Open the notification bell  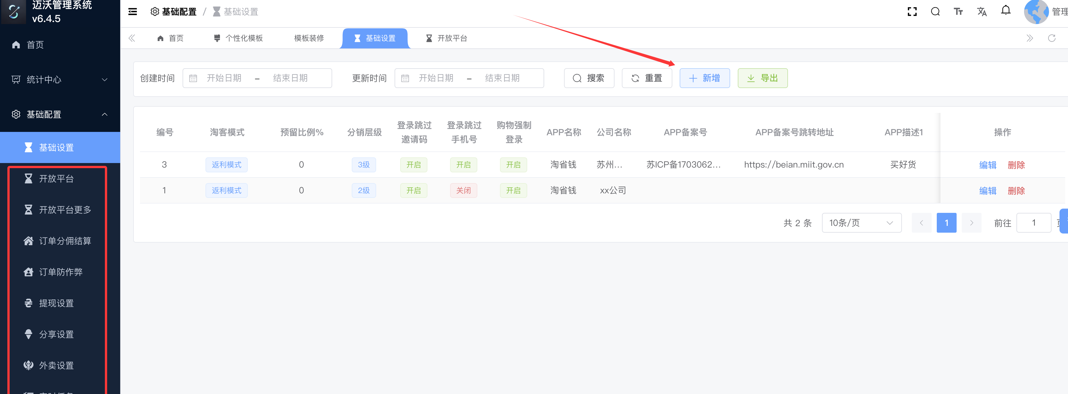1005,10
